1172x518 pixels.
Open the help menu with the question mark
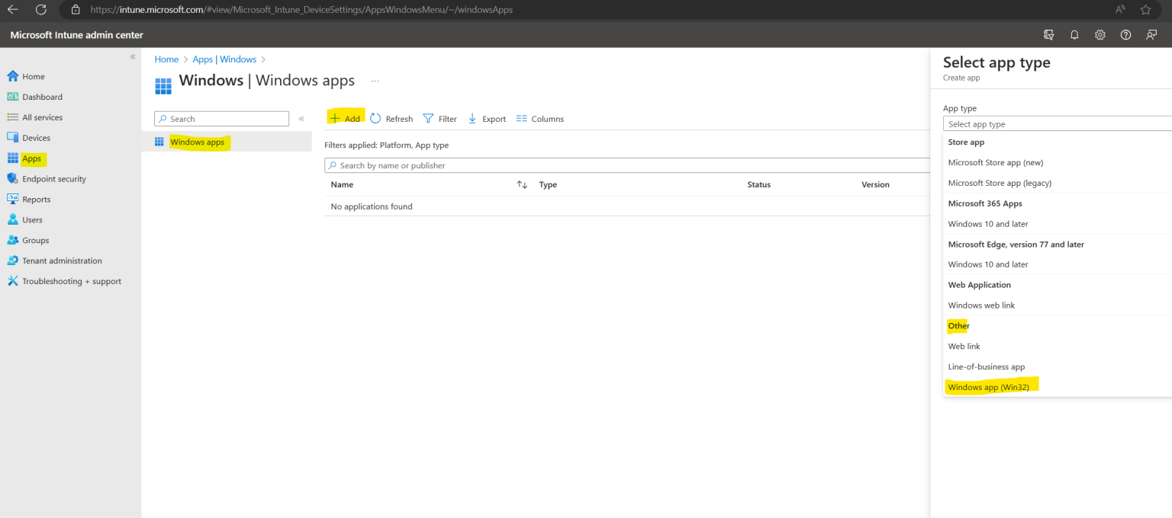pyautogui.click(x=1125, y=35)
